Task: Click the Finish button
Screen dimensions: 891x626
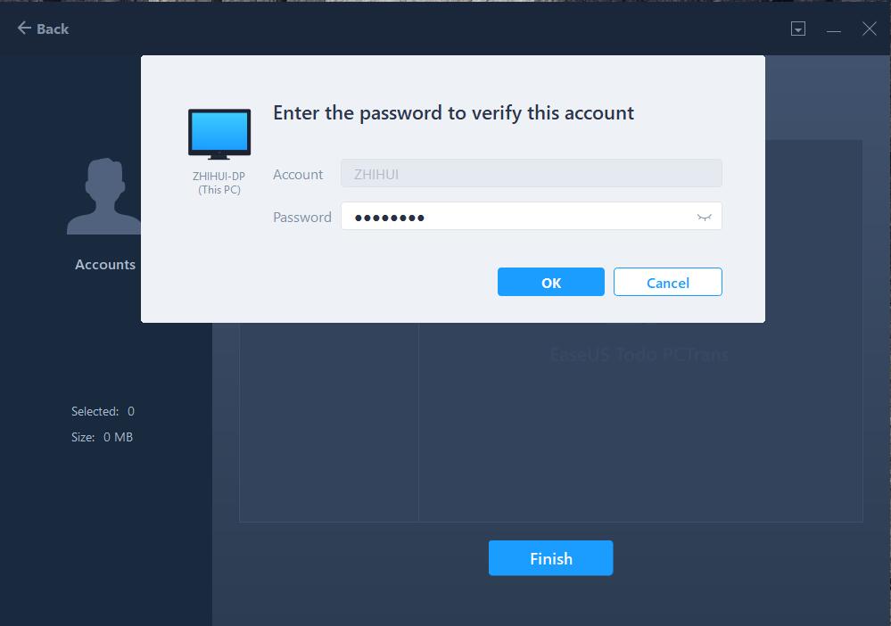Action: [550, 558]
